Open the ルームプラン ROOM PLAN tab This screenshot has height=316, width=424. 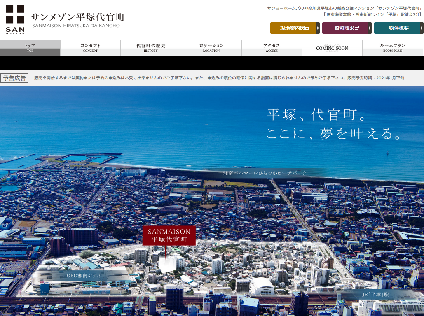[393, 48]
